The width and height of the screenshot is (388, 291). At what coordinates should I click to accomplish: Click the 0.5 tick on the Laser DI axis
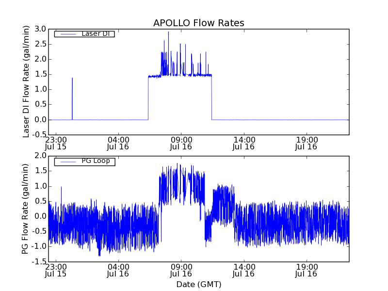[x=40, y=105]
